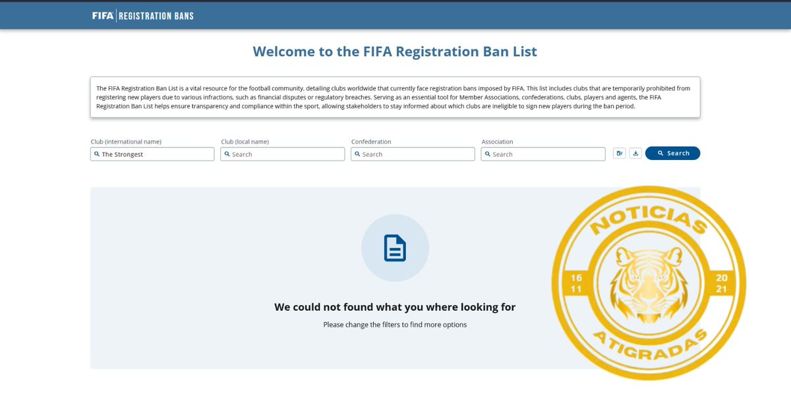The image size is (791, 405).
Task: Click 'Please change the filters to find more options'
Action: coord(395,325)
